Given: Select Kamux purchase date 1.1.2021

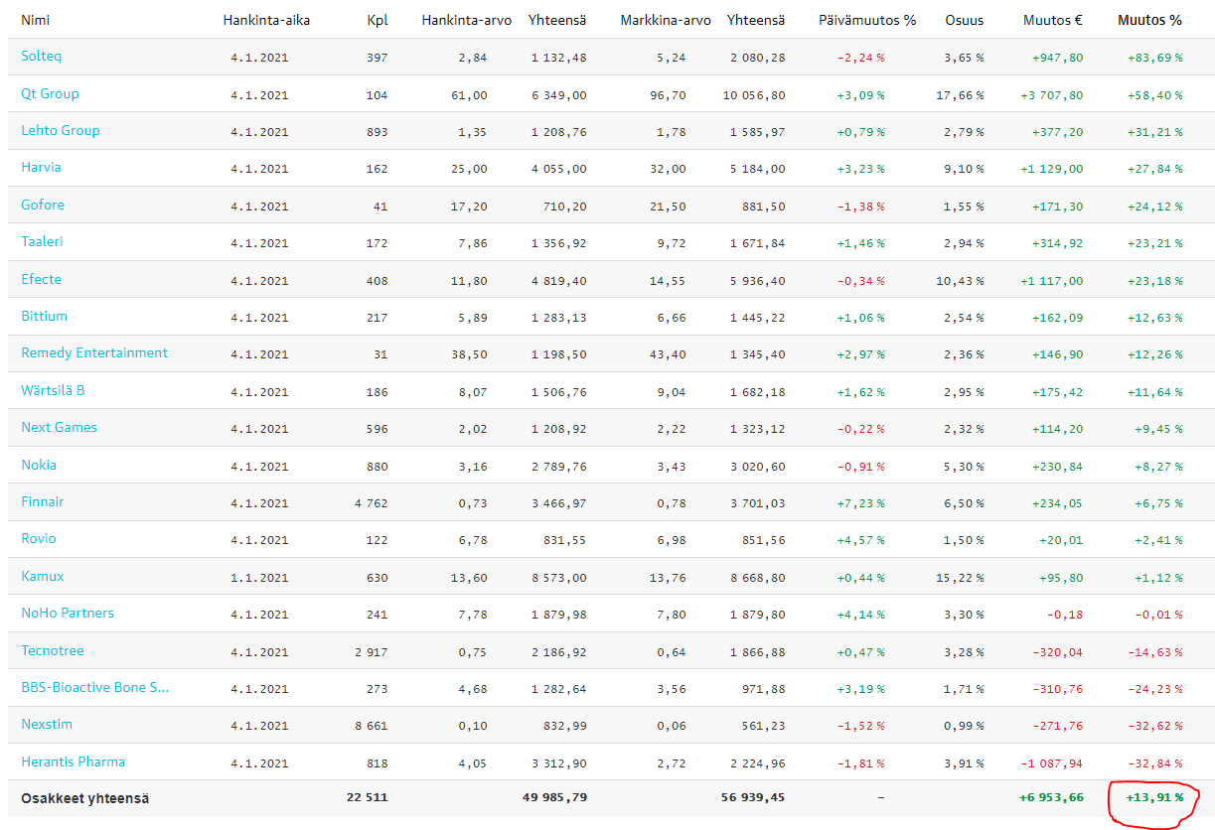Looking at the screenshot, I should [x=259, y=578].
